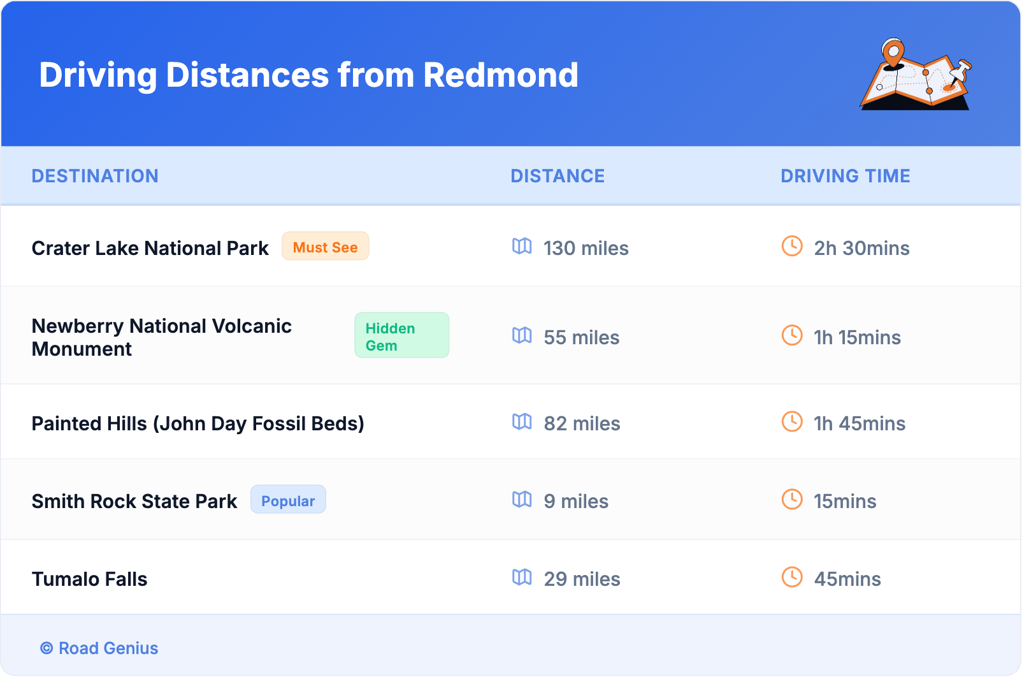The image size is (1022, 677).
Task: Click the map icon beside 55 miles
Action: tap(522, 335)
